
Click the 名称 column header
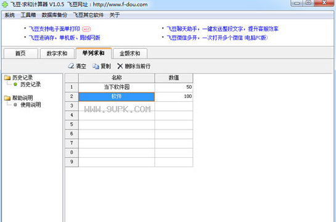(117, 78)
